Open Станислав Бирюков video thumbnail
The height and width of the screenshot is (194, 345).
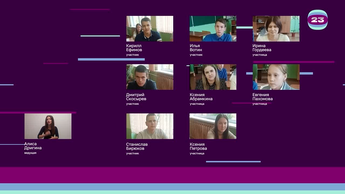(x=150, y=126)
